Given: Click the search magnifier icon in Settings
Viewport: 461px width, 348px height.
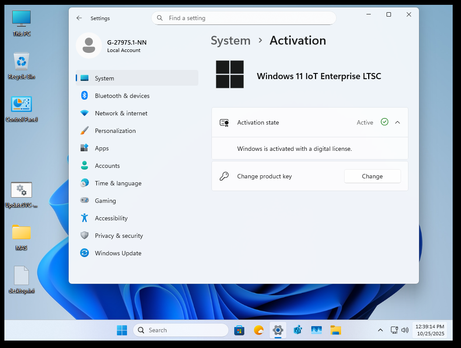Looking at the screenshot, I should click(x=160, y=18).
